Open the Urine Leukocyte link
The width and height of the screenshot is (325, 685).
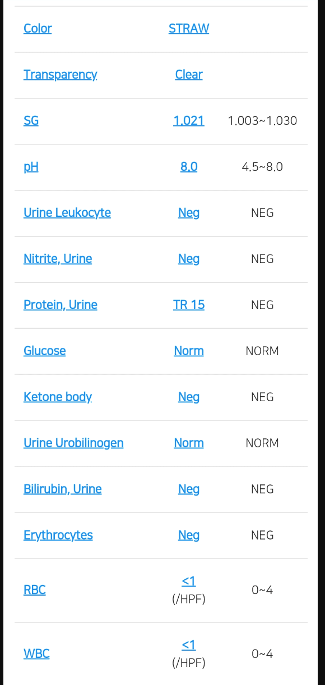tap(67, 213)
